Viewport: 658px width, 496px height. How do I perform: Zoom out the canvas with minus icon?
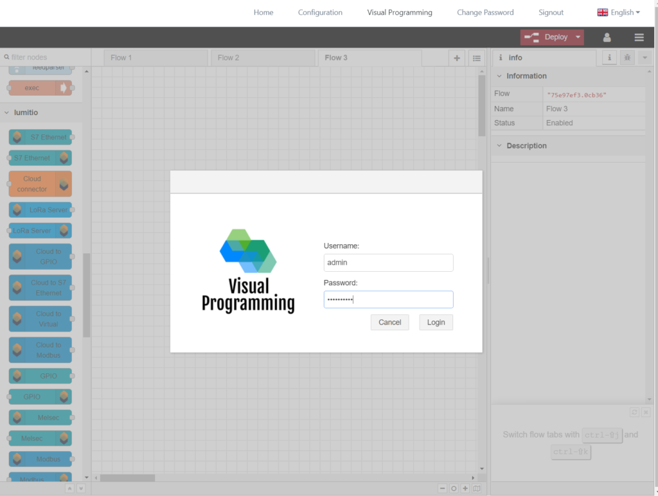pos(442,488)
